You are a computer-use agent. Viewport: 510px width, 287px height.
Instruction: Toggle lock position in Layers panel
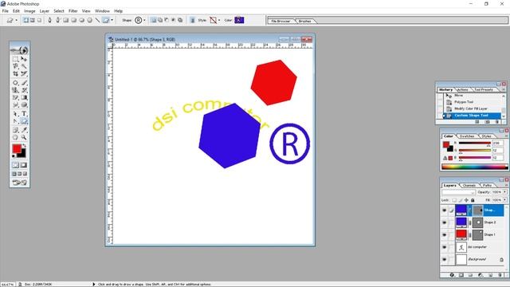tap(466, 200)
